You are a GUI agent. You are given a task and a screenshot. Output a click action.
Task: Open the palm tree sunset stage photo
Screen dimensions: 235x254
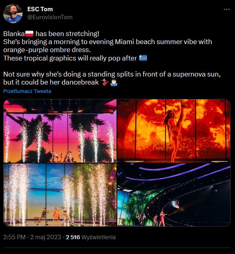click(x=60, y=131)
